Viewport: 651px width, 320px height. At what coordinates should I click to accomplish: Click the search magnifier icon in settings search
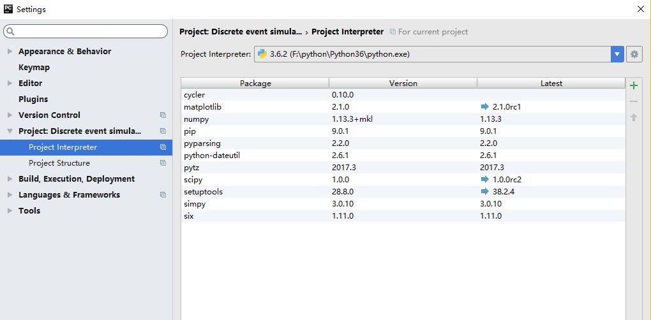click(x=11, y=31)
